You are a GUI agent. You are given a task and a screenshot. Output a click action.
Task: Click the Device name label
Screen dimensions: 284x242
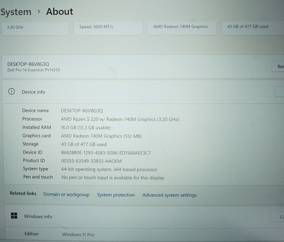[36, 111]
